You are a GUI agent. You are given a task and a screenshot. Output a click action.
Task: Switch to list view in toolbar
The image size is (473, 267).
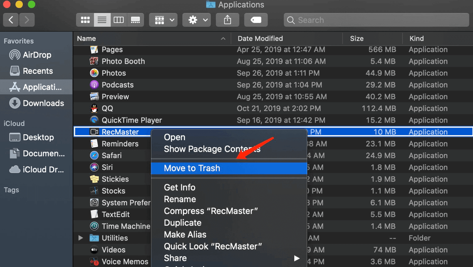pyautogui.click(x=102, y=20)
